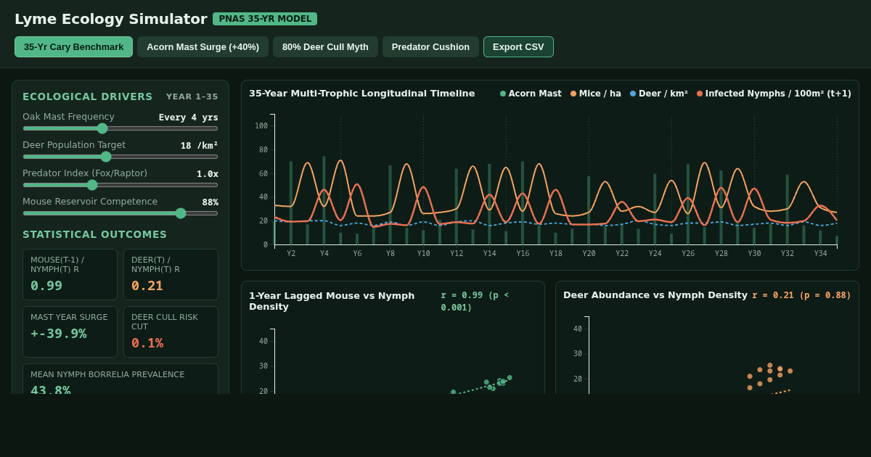Click the Y20 tick on the timeline axis
The height and width of the screenshot is (457, 871).
click(589, 253)
